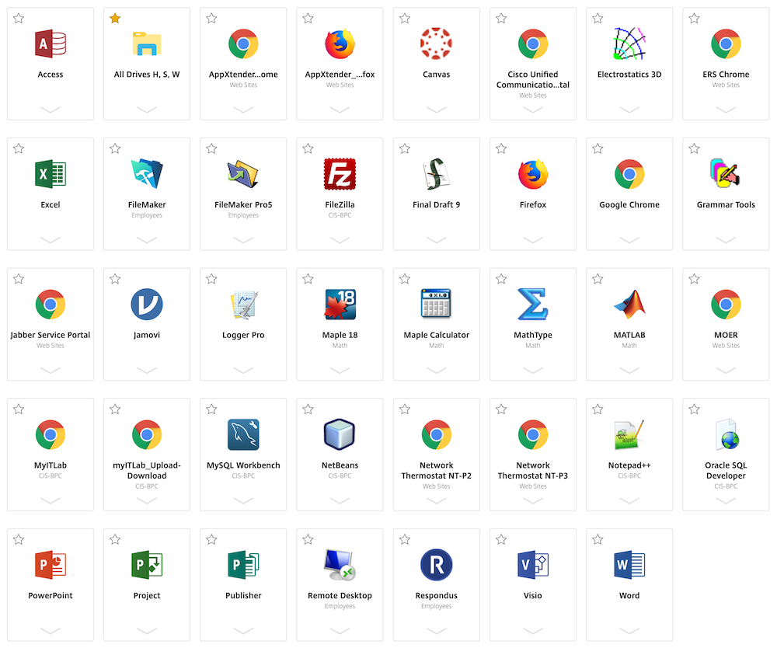Open the Canvas app icon

[436, 44]
